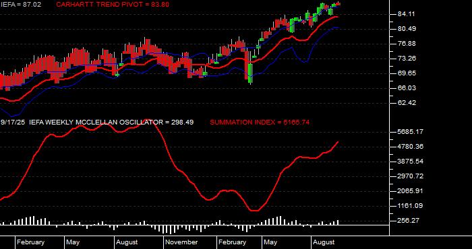Click the 4780.36 summation axis value
The width and height of the screenshot is (472, 249).
411,147
